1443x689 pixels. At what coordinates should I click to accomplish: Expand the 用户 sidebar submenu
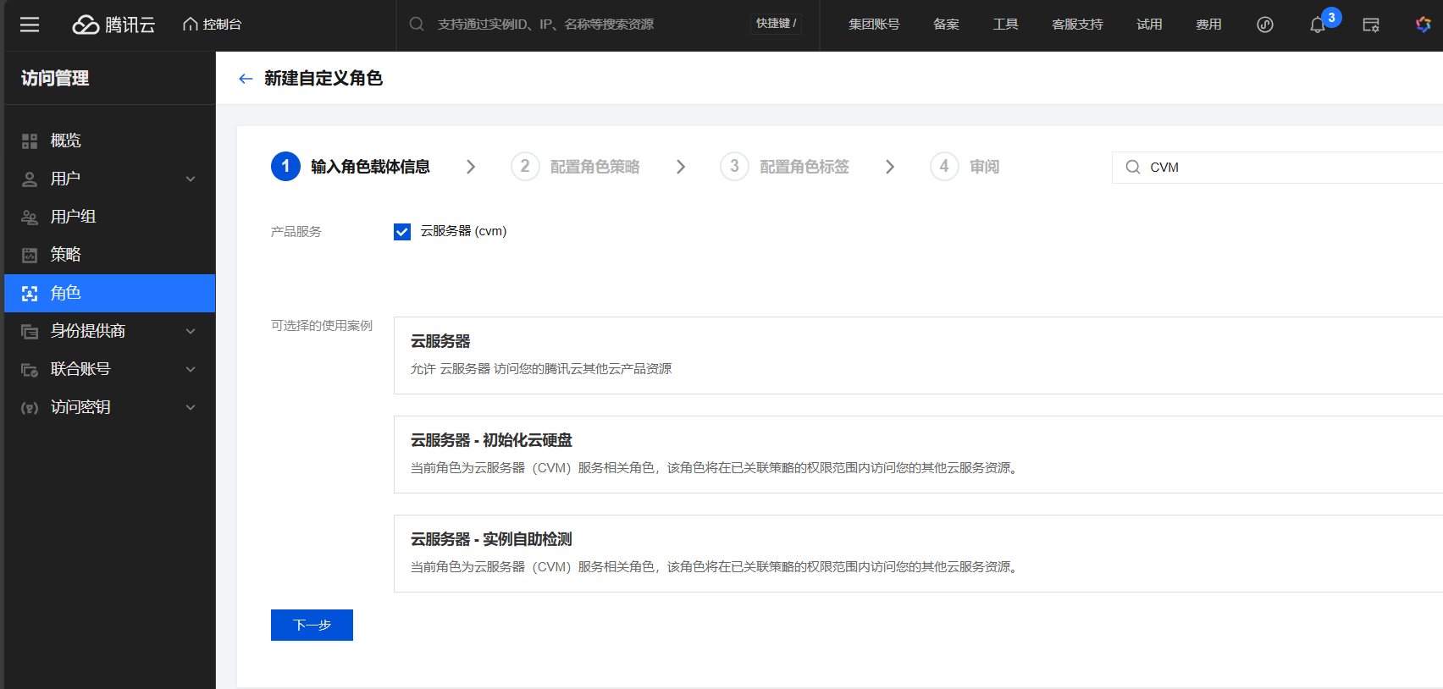[x=109, y=179]
